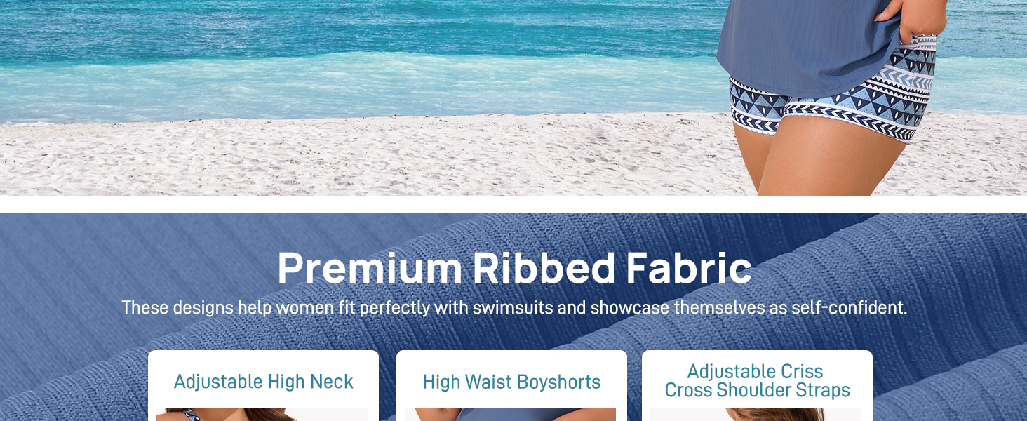This screenshot has width=1027, height=421.
Task: Click the Adjustable High Neck thumbnail image
Action: coord(262,415)
